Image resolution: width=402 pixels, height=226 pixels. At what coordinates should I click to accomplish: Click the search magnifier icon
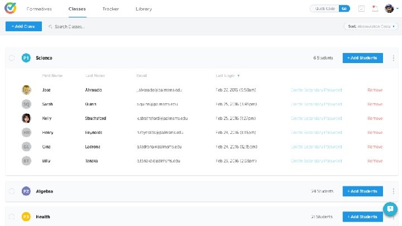50,27
